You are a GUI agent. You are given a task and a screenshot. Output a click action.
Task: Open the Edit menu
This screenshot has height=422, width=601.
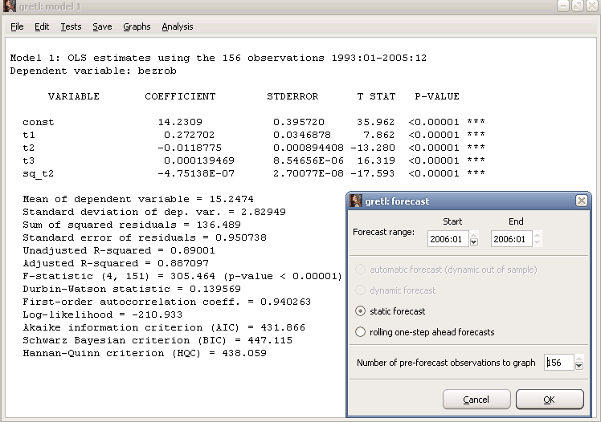(42, 26)
